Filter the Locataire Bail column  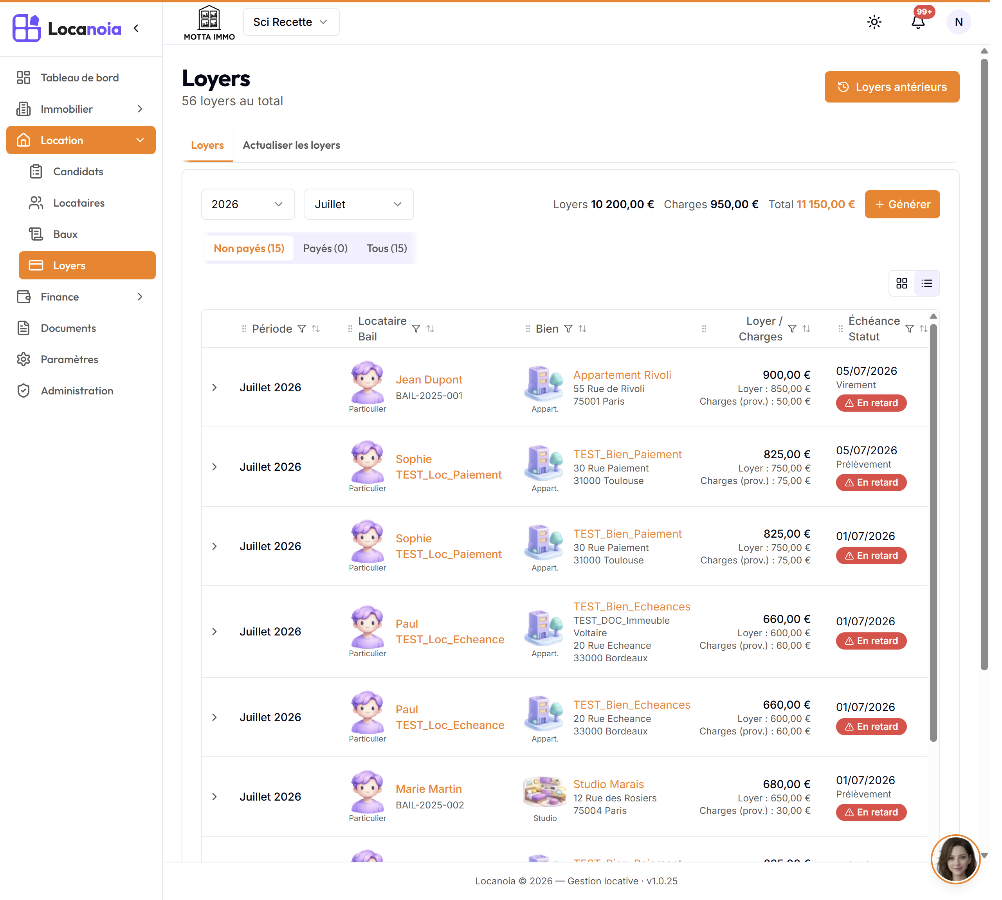point(416,329)
